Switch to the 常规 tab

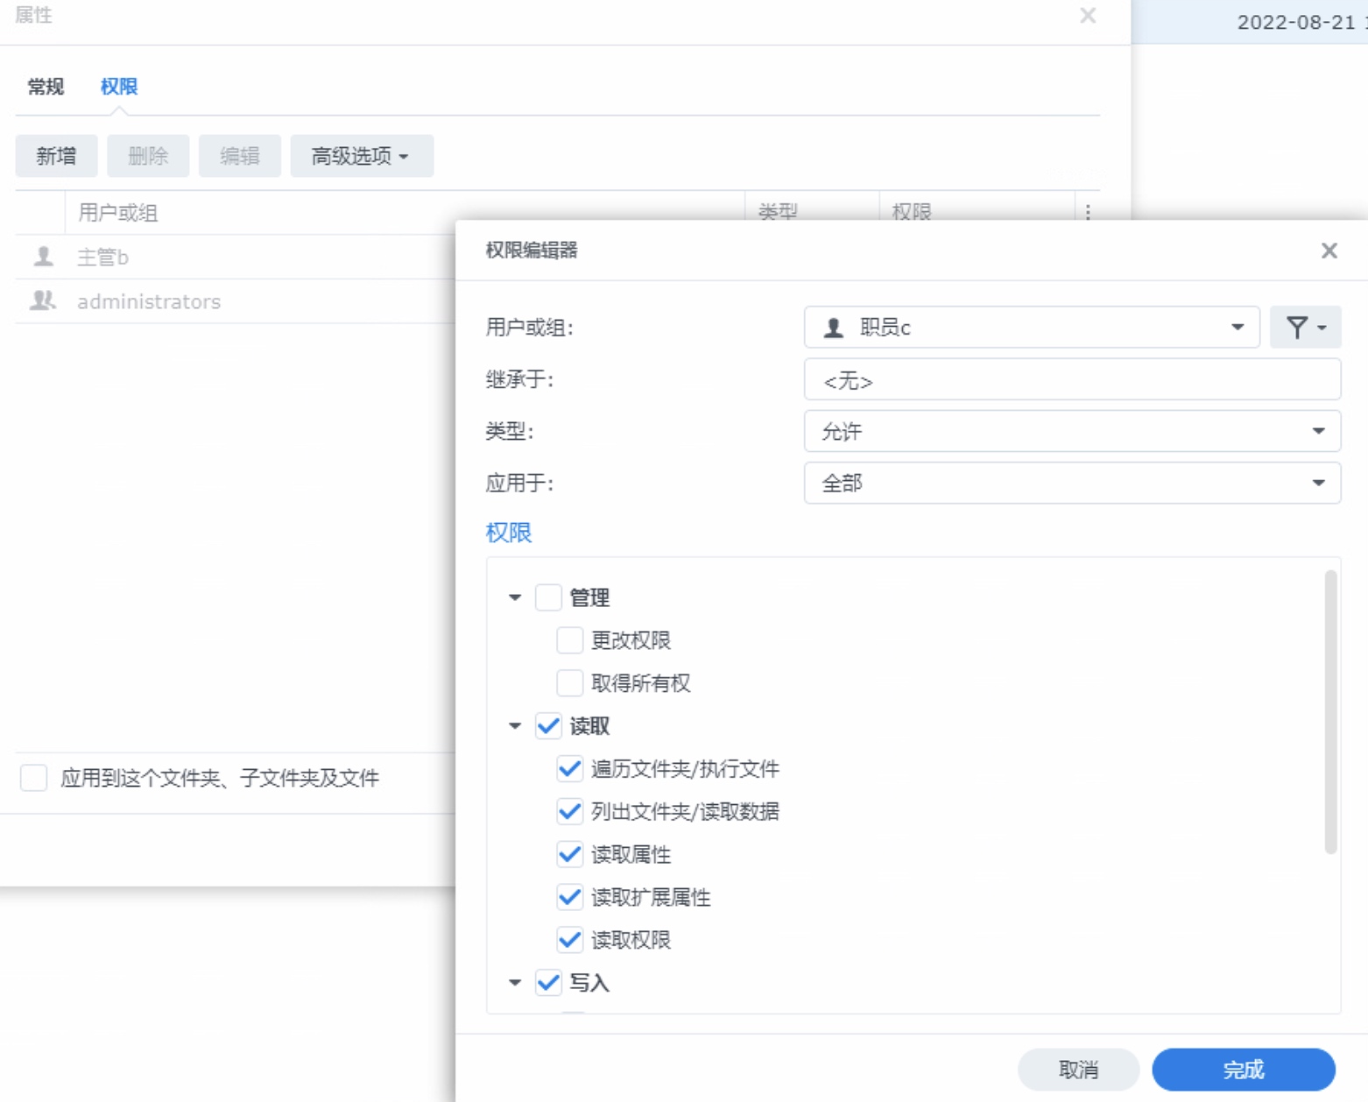point(46,87)
